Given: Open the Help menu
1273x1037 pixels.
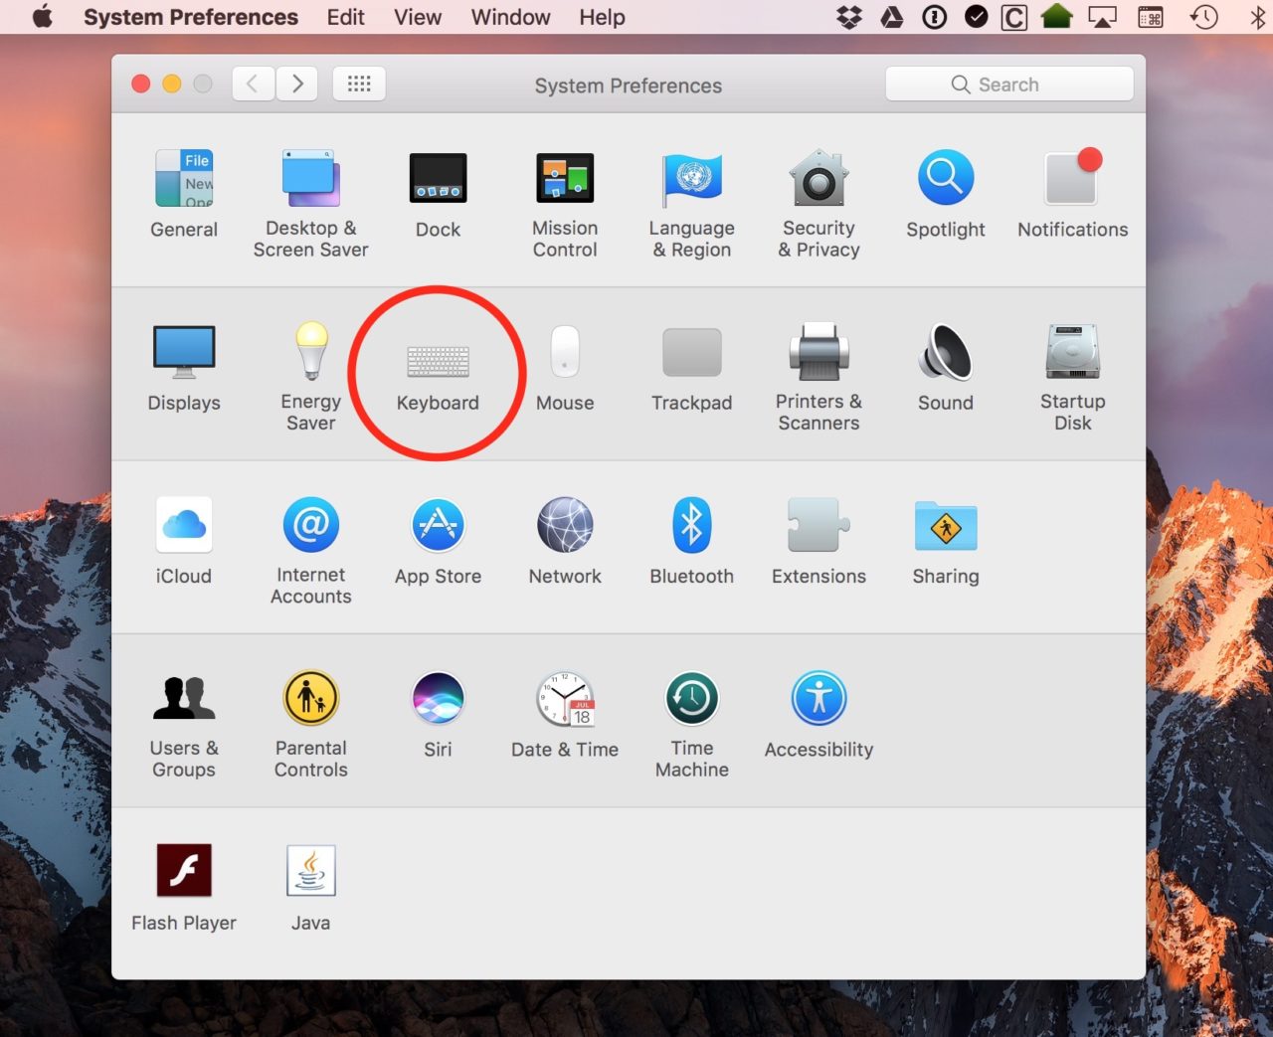Looking at the screenshot, I should click(603, 17).
